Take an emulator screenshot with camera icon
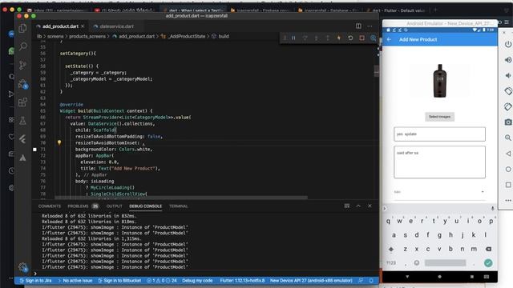The image size is (513, 288). [x=507, y=122]
